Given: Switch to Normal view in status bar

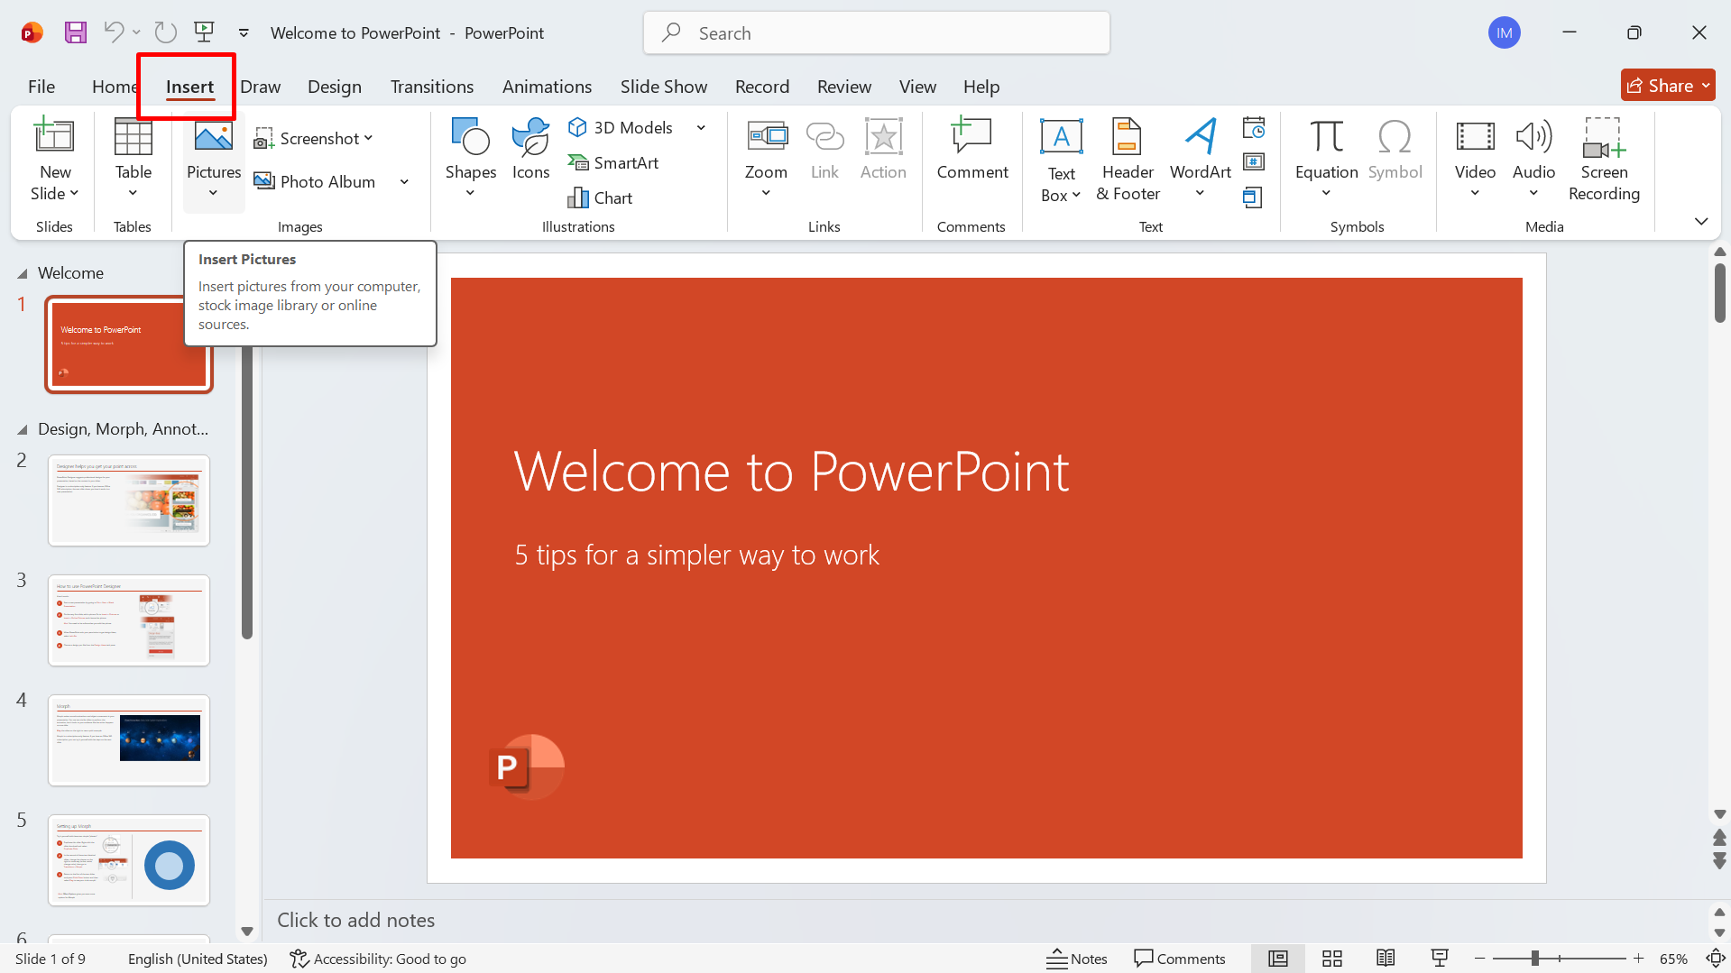Looking at the screenshot, I should [1278, 959].
